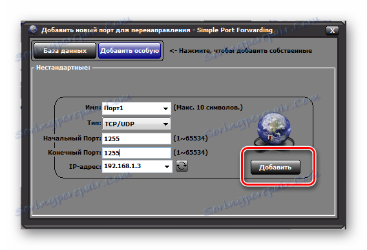Click the globe network image

tap(274, 131)
